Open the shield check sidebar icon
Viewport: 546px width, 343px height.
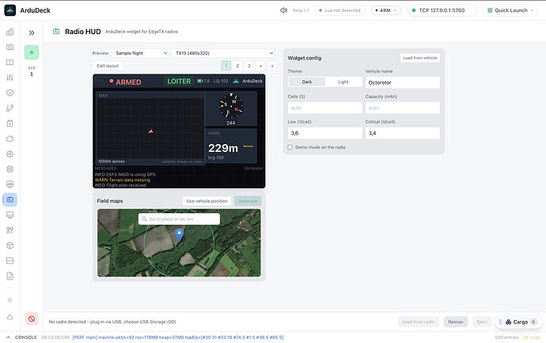pos(9,93)
